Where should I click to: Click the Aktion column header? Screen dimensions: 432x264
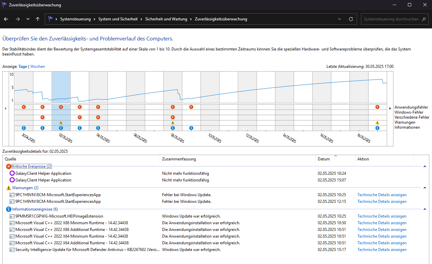point(384,159)
